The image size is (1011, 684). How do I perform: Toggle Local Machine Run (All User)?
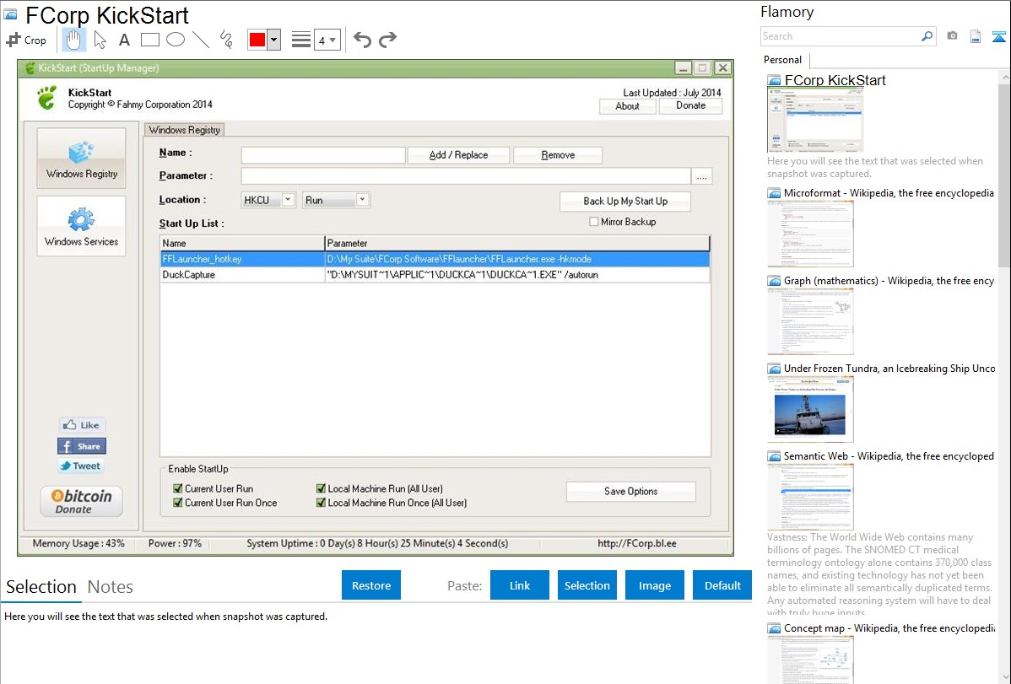[321, 488]
